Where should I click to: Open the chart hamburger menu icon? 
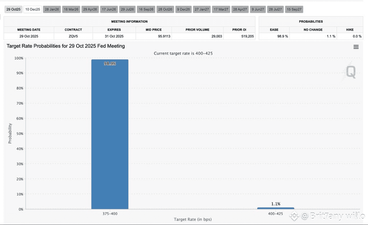pyautogui.click(x=356, y=47)
